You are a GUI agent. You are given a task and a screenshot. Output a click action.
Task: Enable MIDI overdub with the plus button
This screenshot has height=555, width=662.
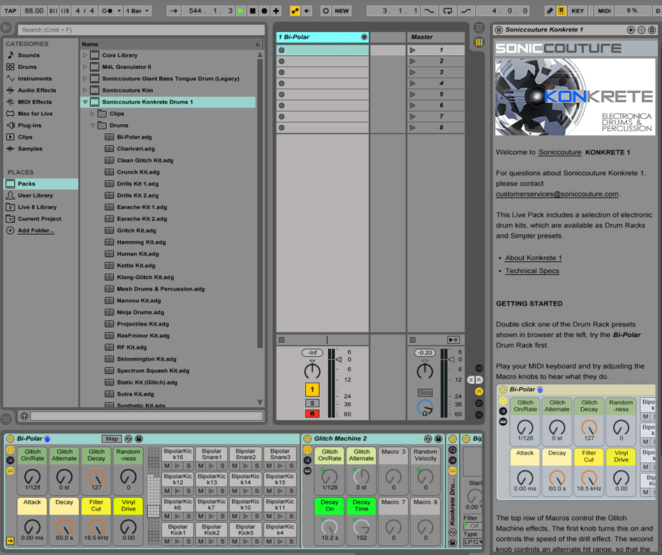(x=276, y=11)
